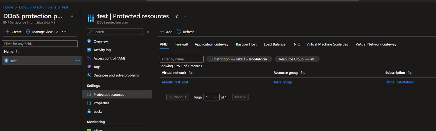Click the Next page button
Viewport: 436px width, 131px height.
click(x=240, y=97)
